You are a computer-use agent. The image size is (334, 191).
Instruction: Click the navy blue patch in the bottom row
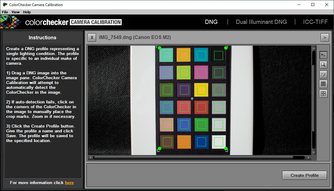[x=201, y=142]
